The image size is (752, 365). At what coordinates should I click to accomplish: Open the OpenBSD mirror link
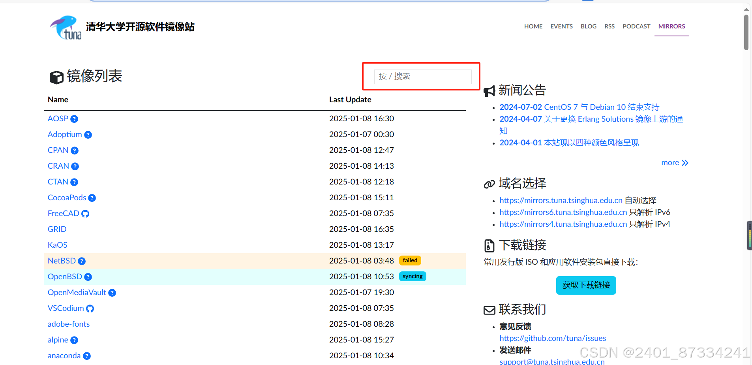point(65,277)
